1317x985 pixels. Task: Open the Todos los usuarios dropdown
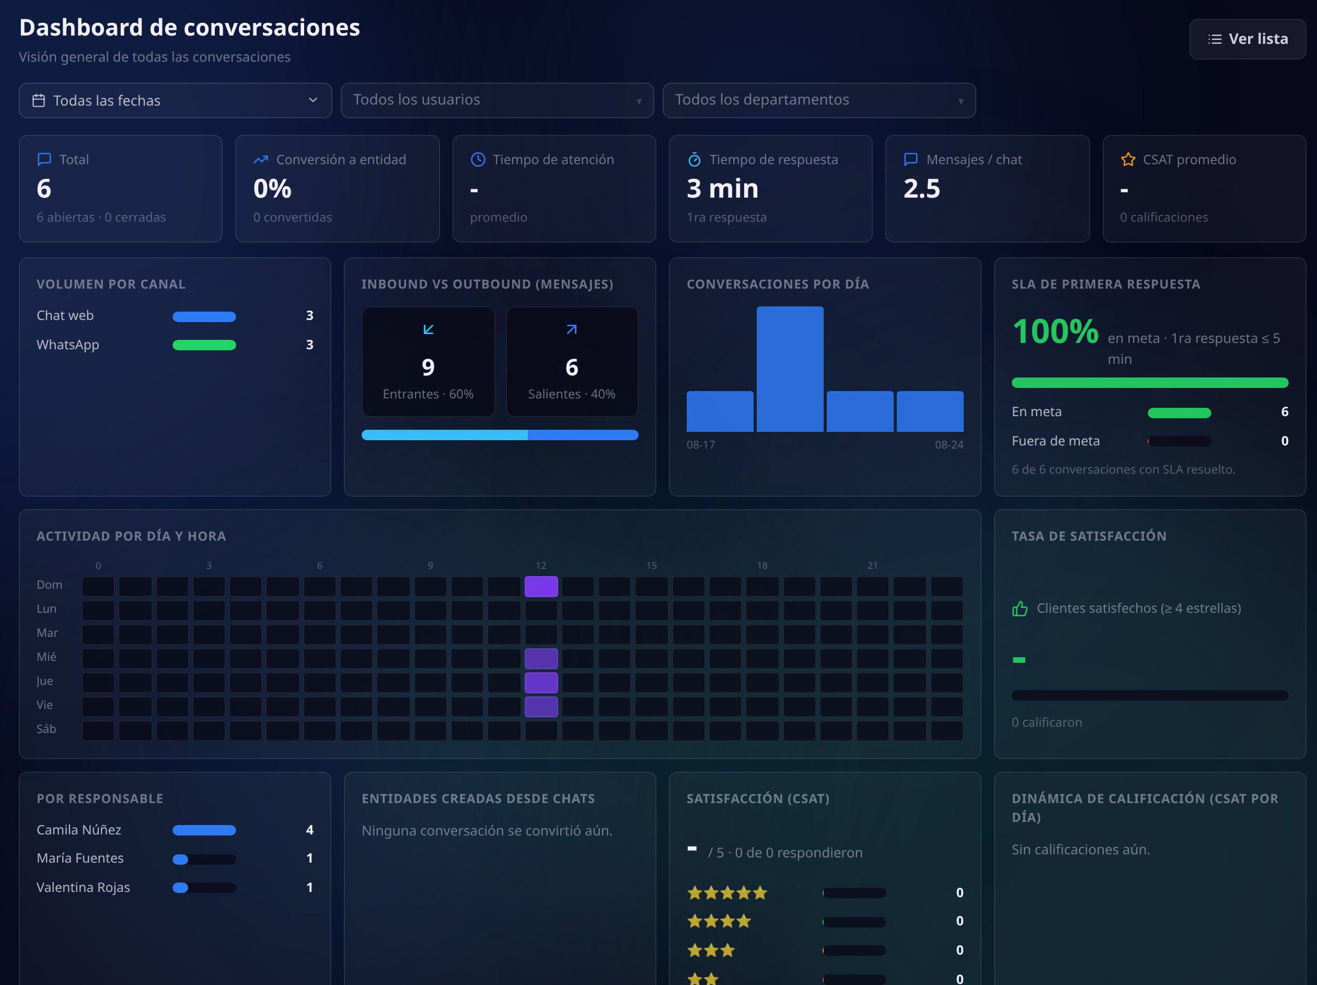click(x=497, y=100)
